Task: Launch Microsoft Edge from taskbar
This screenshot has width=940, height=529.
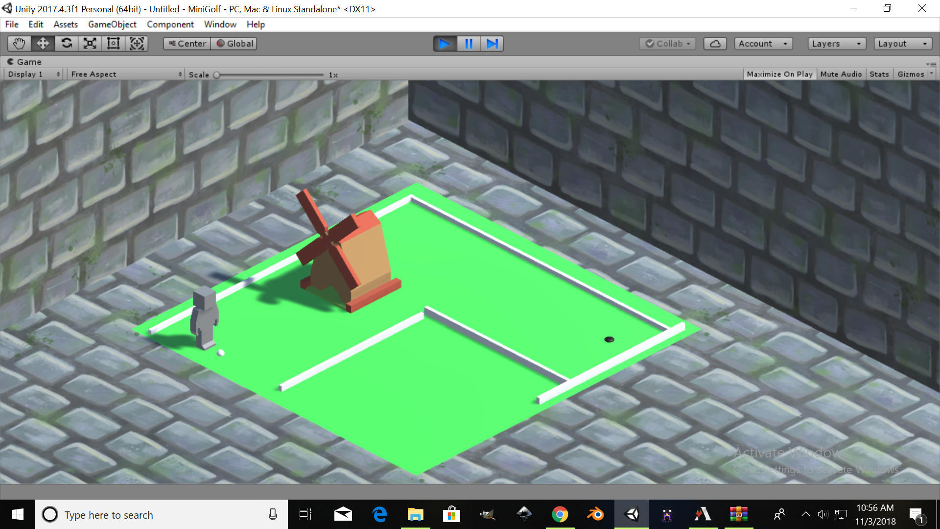Action: [x=379, y=514]
